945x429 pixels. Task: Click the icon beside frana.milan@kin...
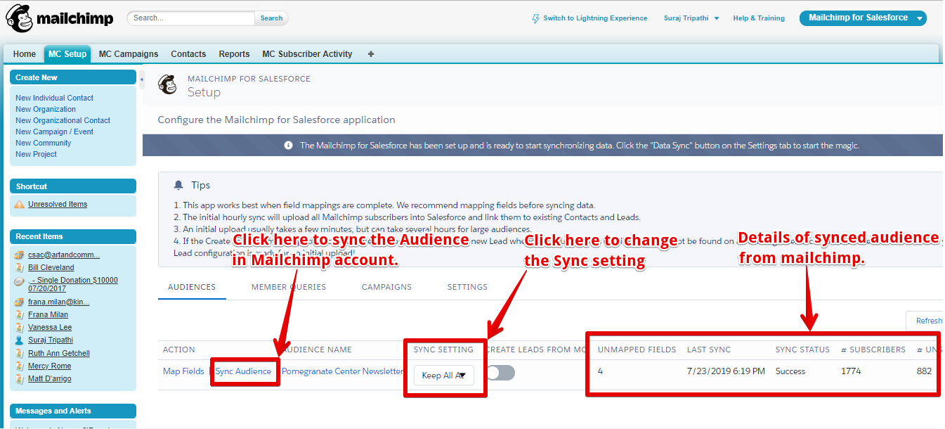point(20,302)
